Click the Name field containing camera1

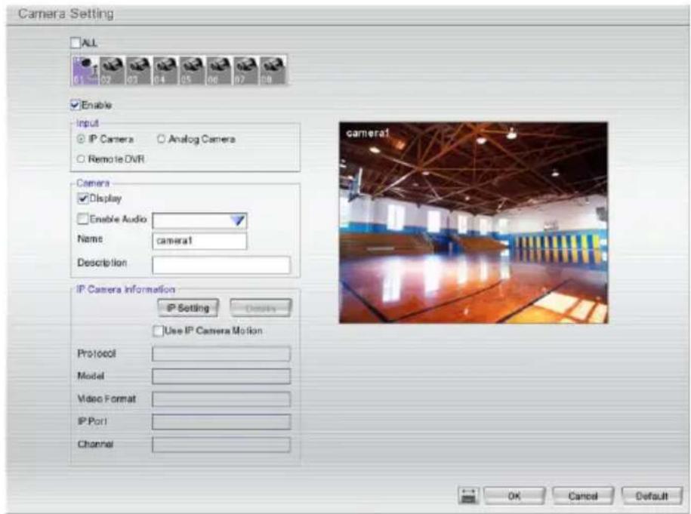click(199, 241)
